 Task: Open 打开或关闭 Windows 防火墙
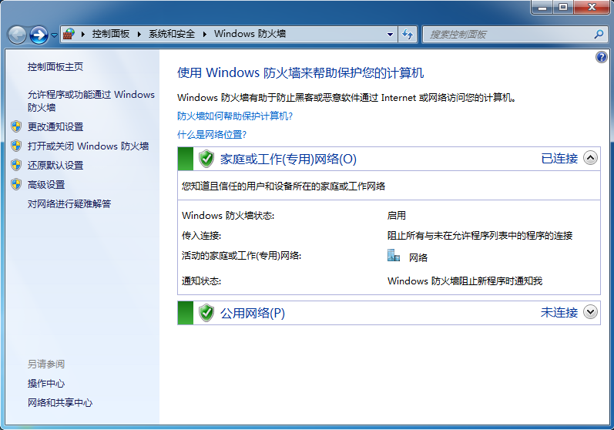coord(88,146)
